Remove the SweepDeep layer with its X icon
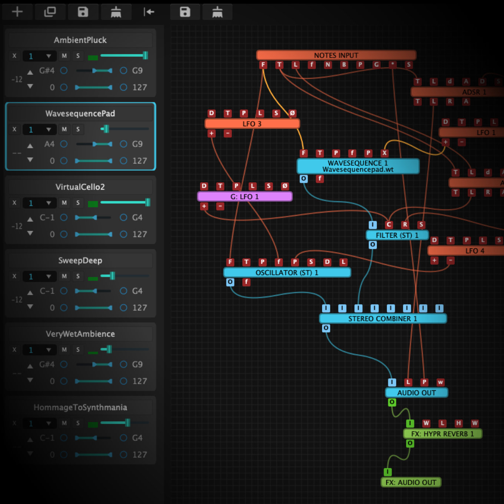 (x=14, y=276)
